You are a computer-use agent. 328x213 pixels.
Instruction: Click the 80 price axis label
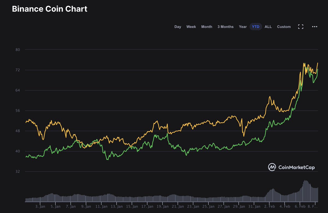click(x=17, y=49)
